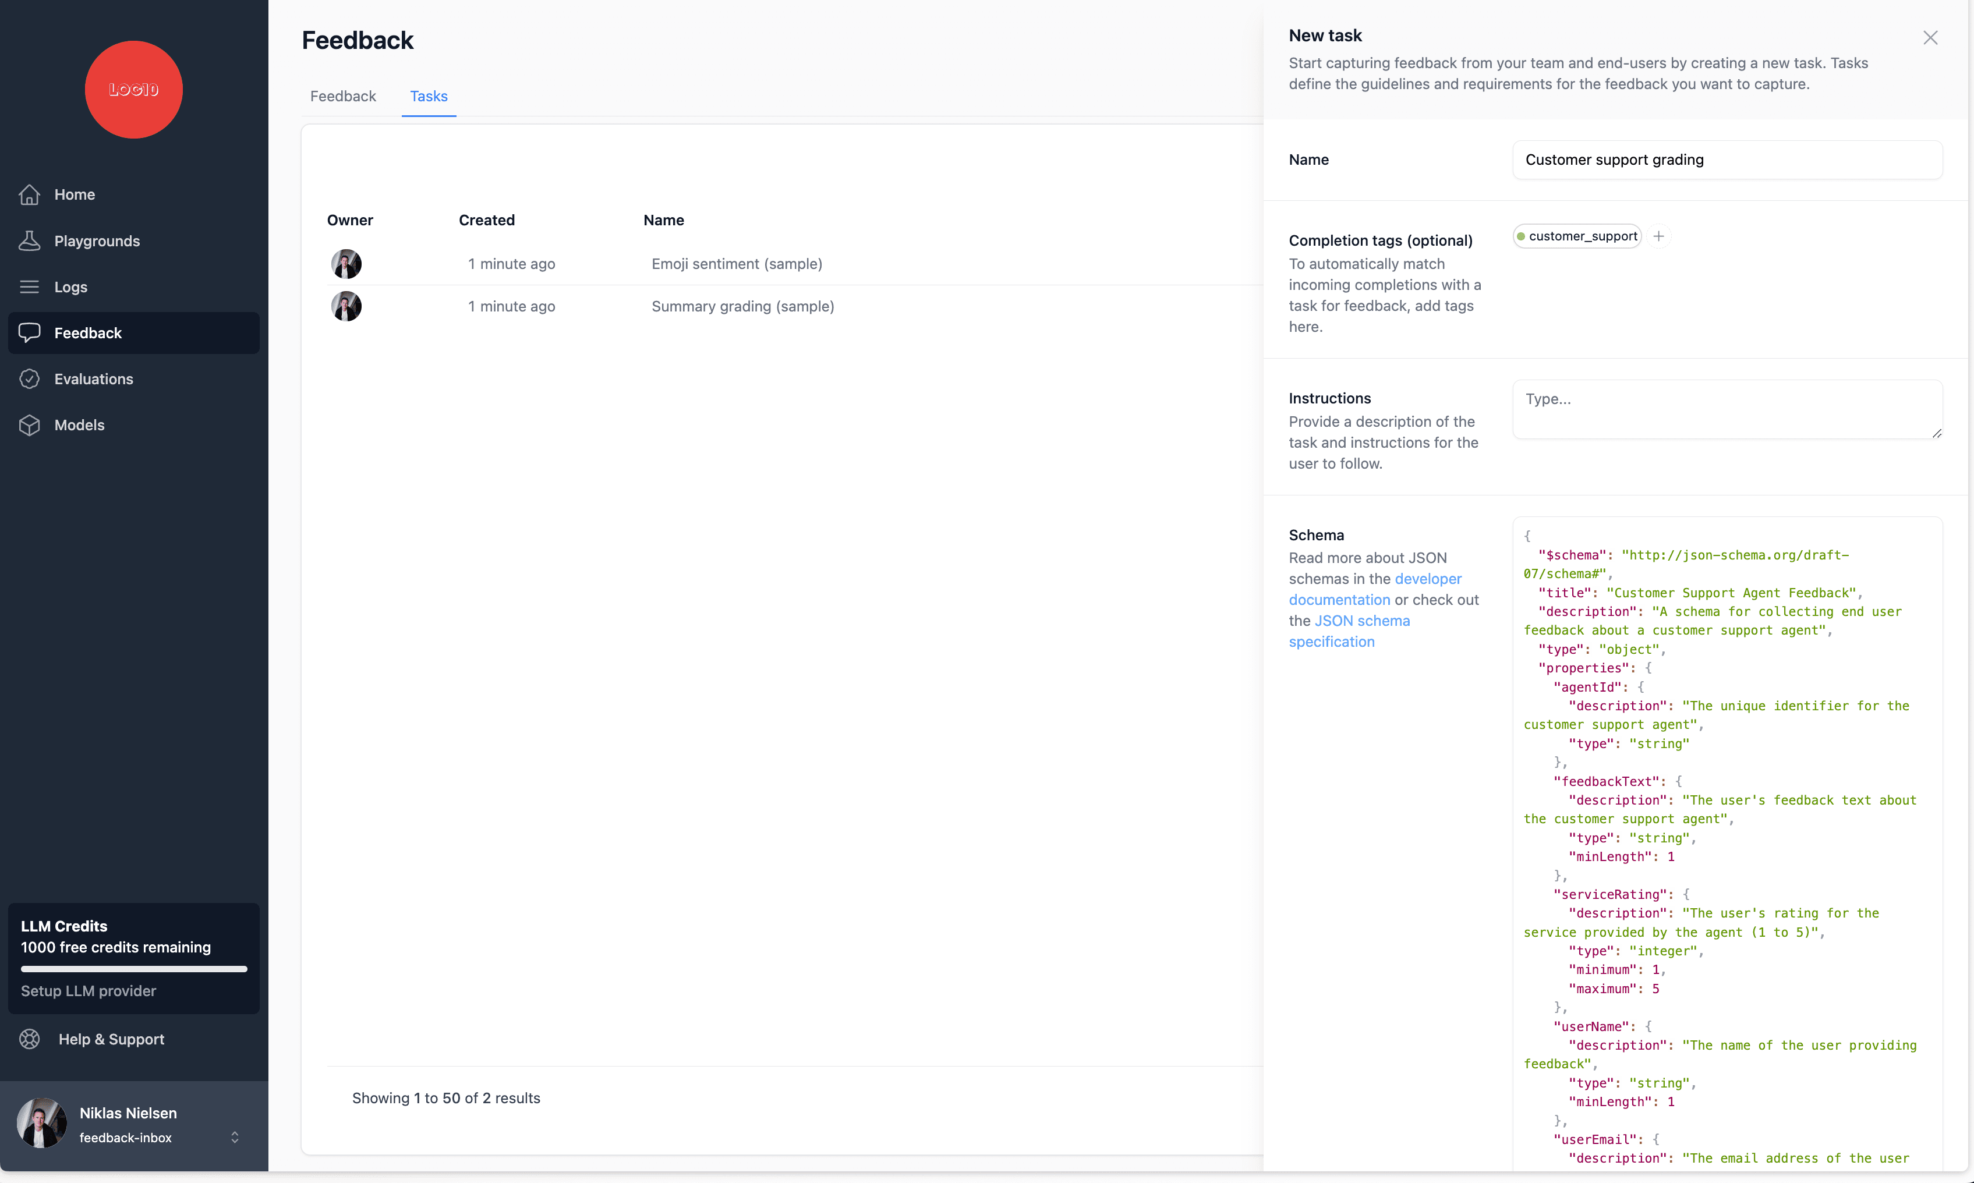
Task: Click the Instructions text area
Action: point(1727,410)
